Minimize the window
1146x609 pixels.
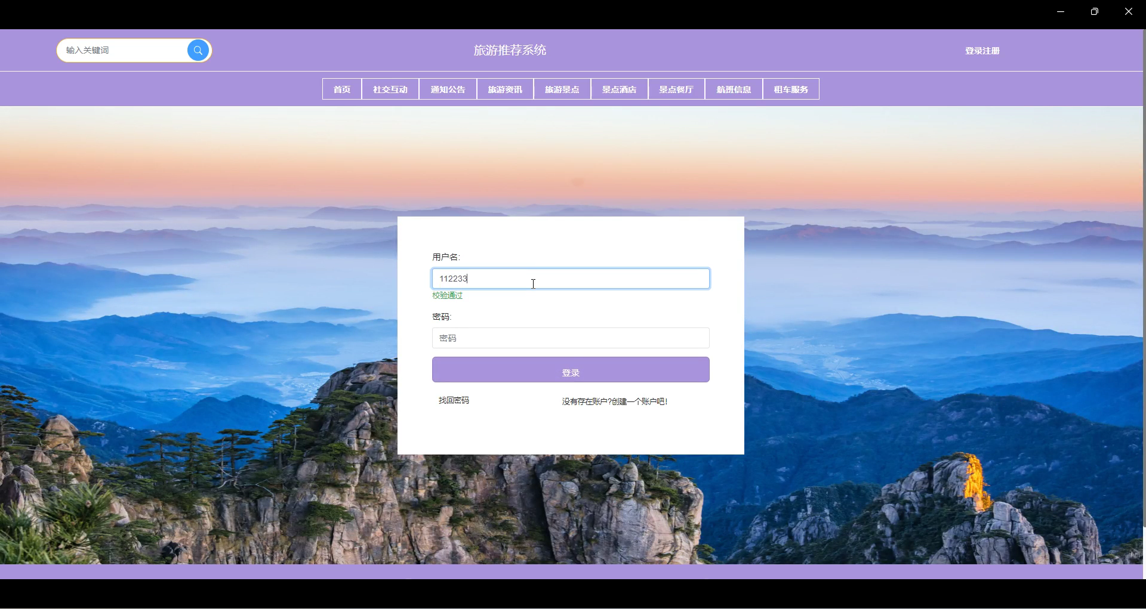click(x=1061, y=11)
